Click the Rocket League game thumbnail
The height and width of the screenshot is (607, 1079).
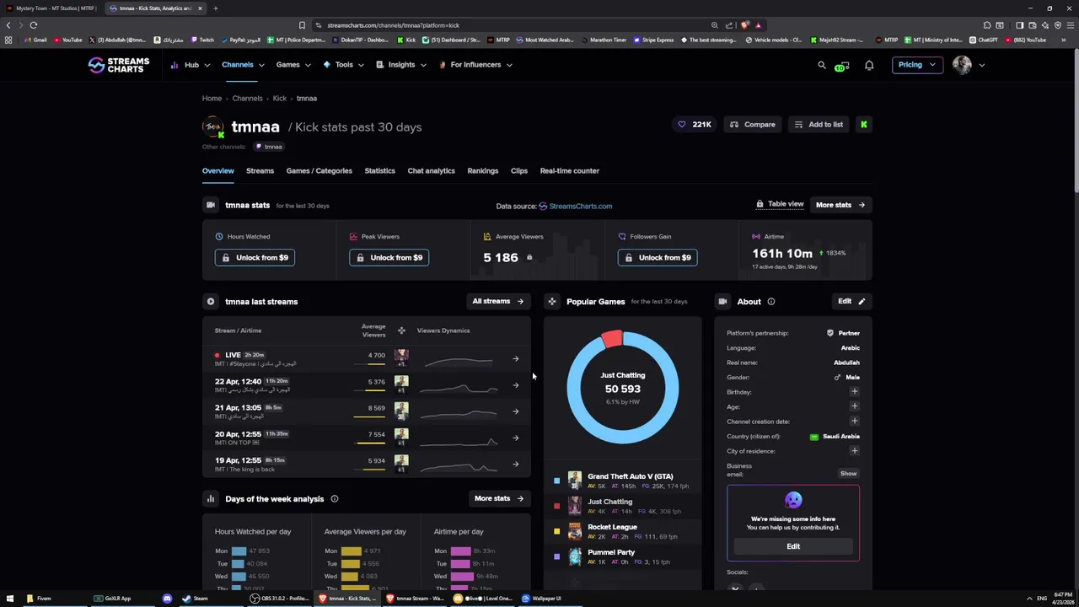pyautogui.click(x=575, y=531)
